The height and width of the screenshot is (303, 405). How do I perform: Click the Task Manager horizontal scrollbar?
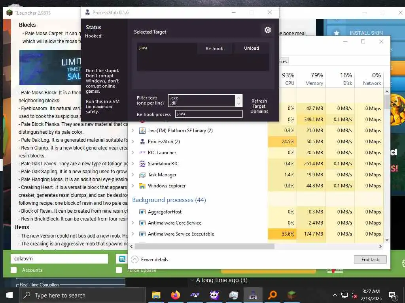click(x=204, y=247)
